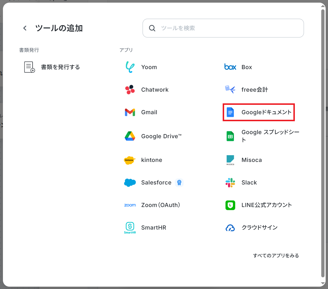
Task: Click the dialog scrollbar down arrow
Action: click(323, 283)
